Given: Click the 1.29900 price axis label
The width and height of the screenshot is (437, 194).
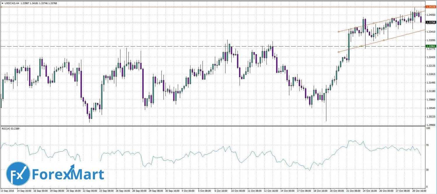Looking at the screenshot, I should 431,125.
